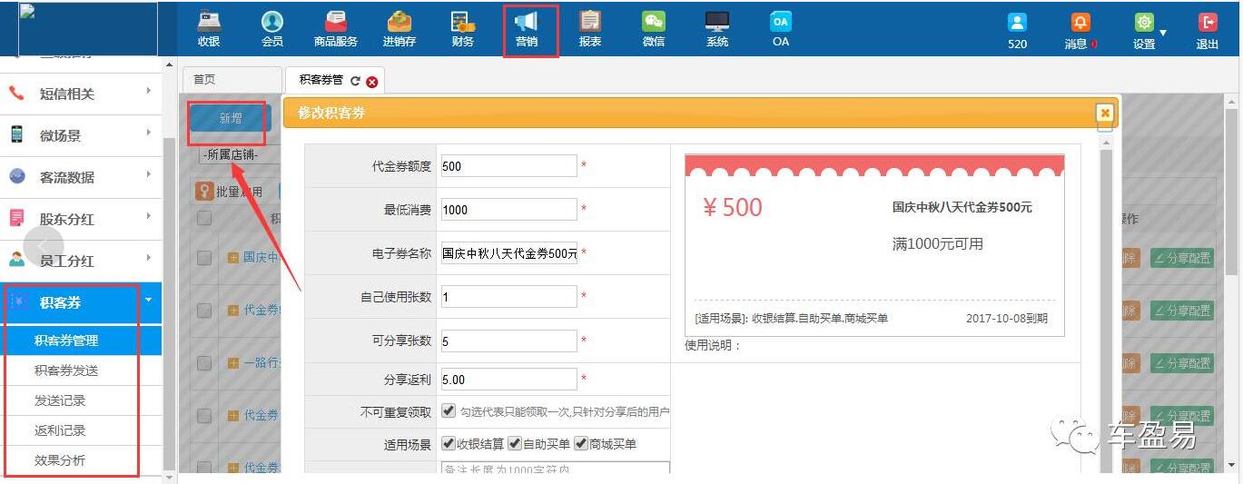Toggle the 不可重复领取 checkbox
Image resolution: width=1243 pixels, height=484 pixels.
pos(449,411)
